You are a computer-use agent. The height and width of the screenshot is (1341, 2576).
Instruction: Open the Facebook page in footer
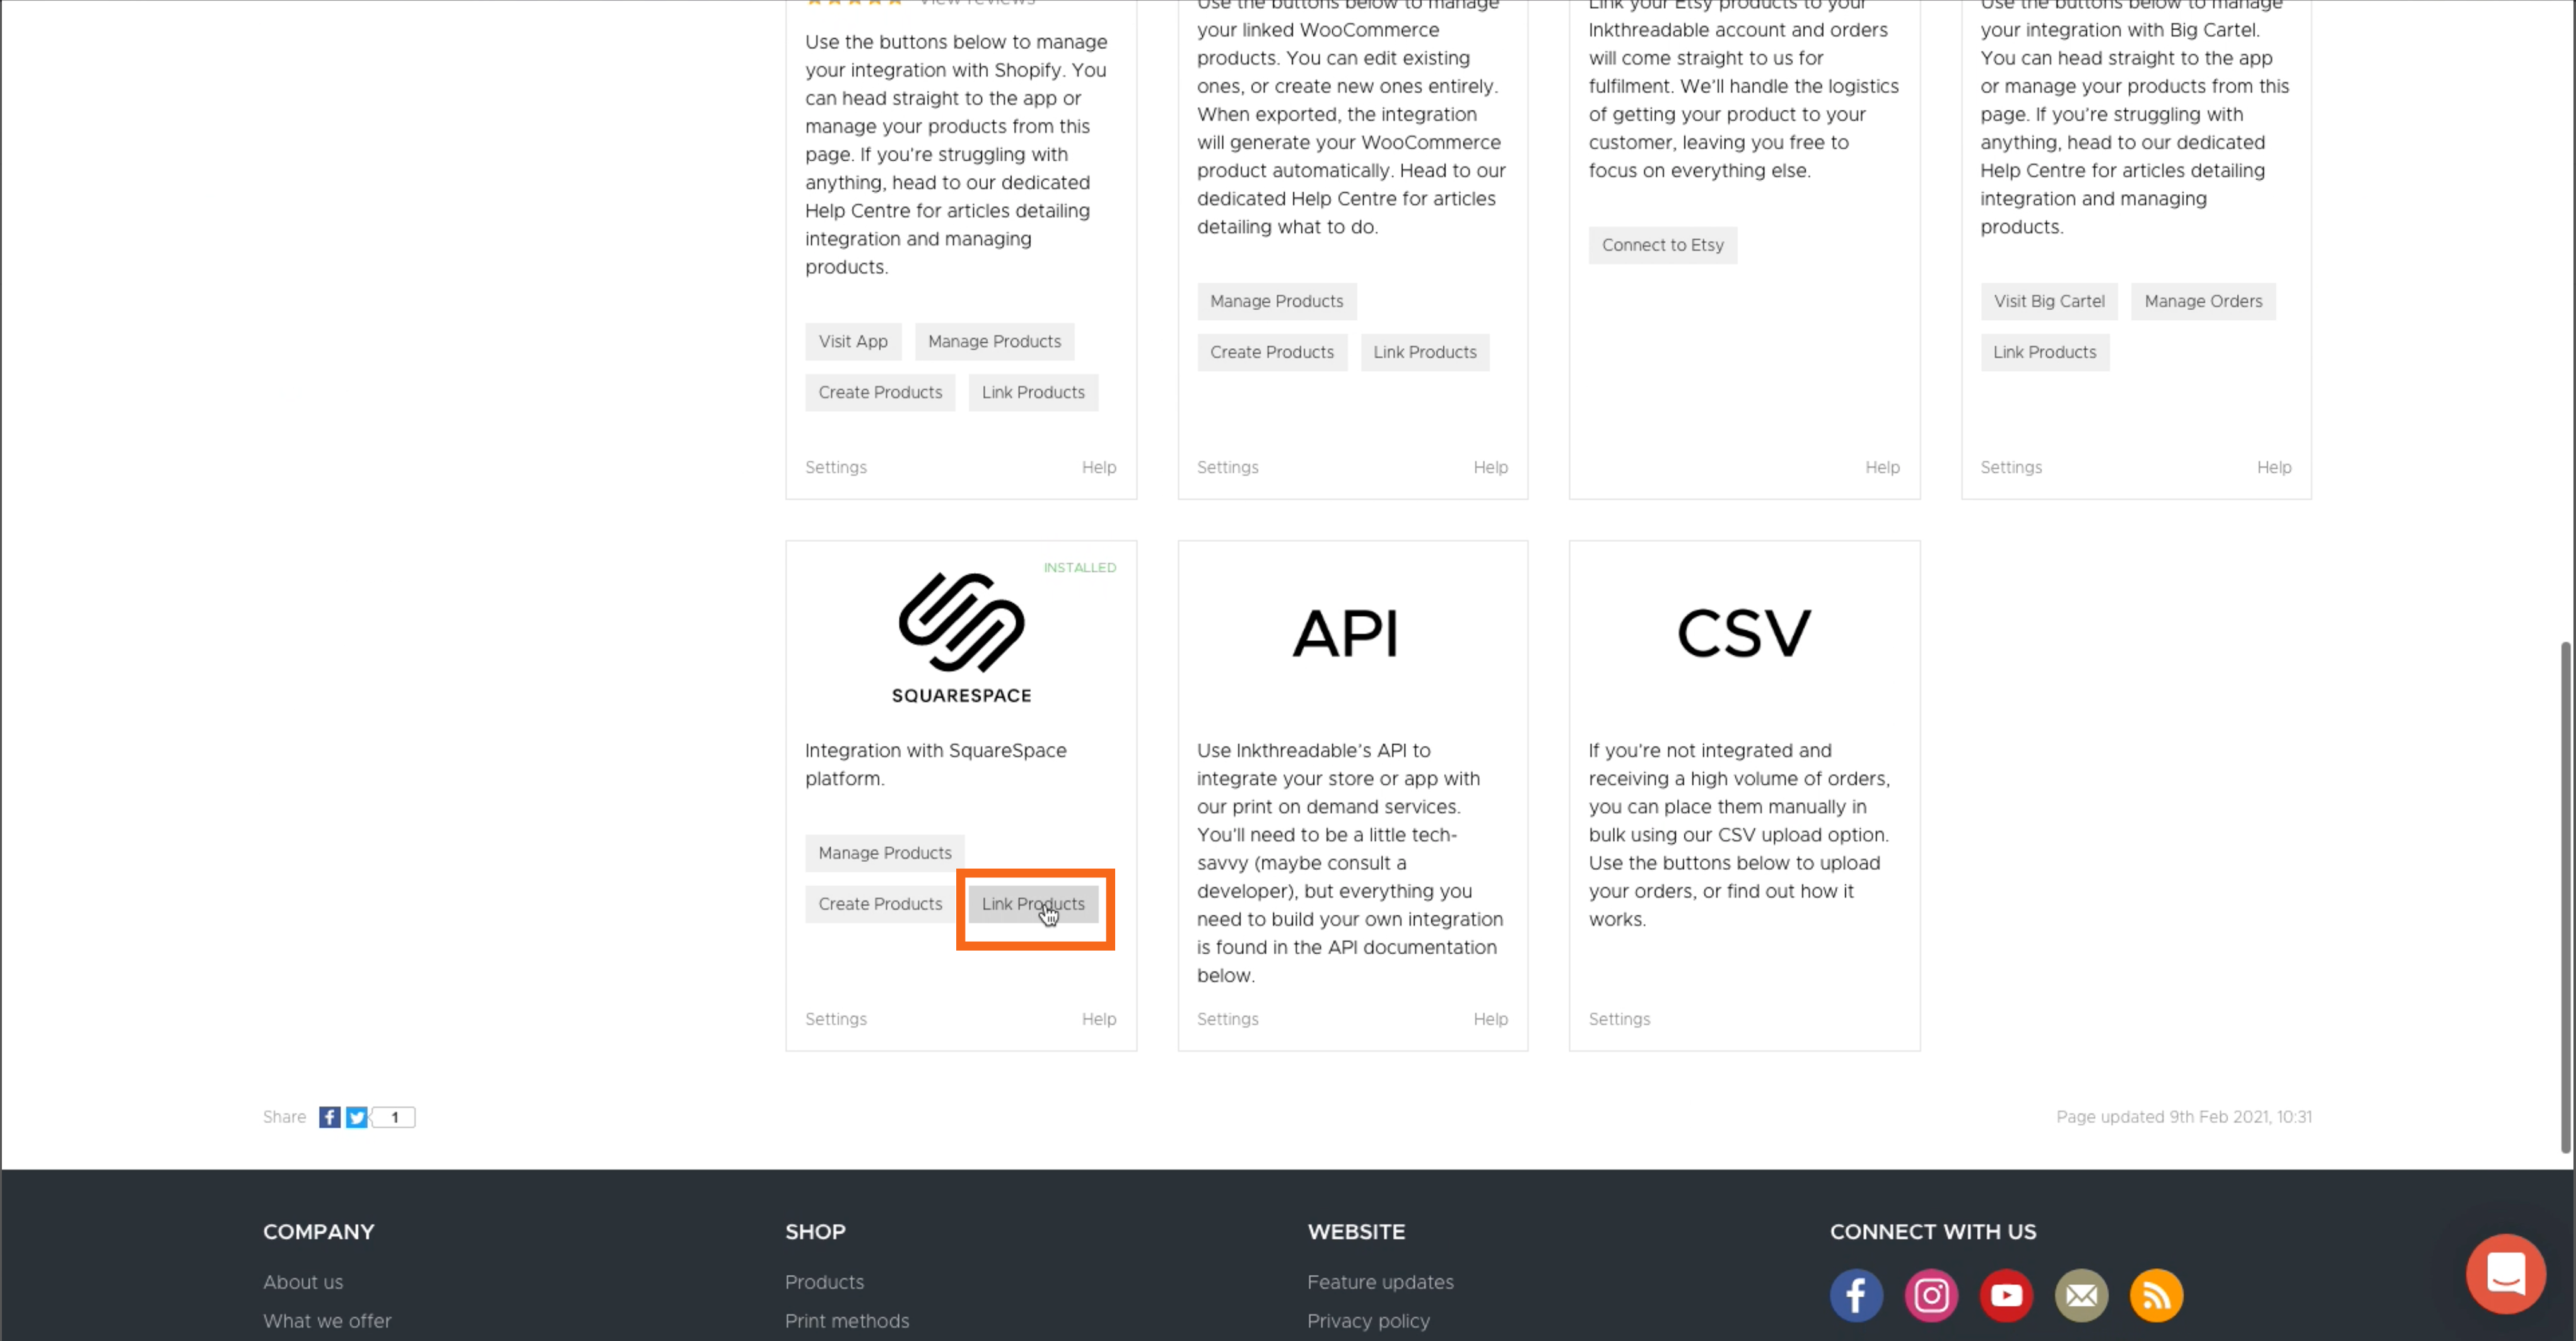[x=1856, y=1295]
